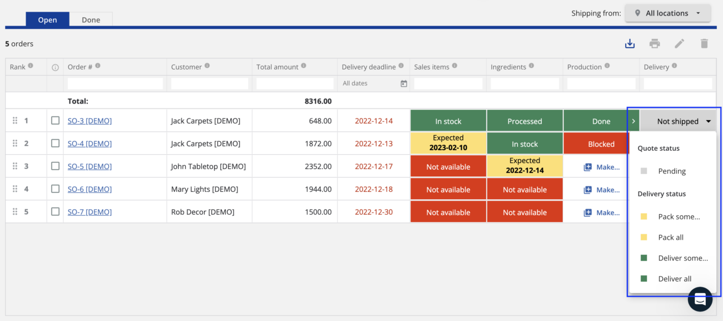
Task: Open the chat support bubble
Action: coord(700,299)
